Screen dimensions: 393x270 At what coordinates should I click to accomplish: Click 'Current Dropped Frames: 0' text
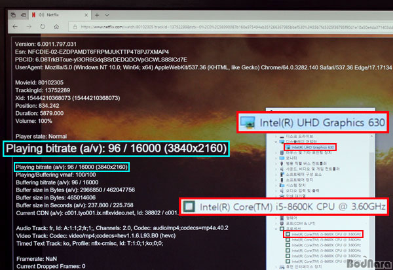click(51, 267)
